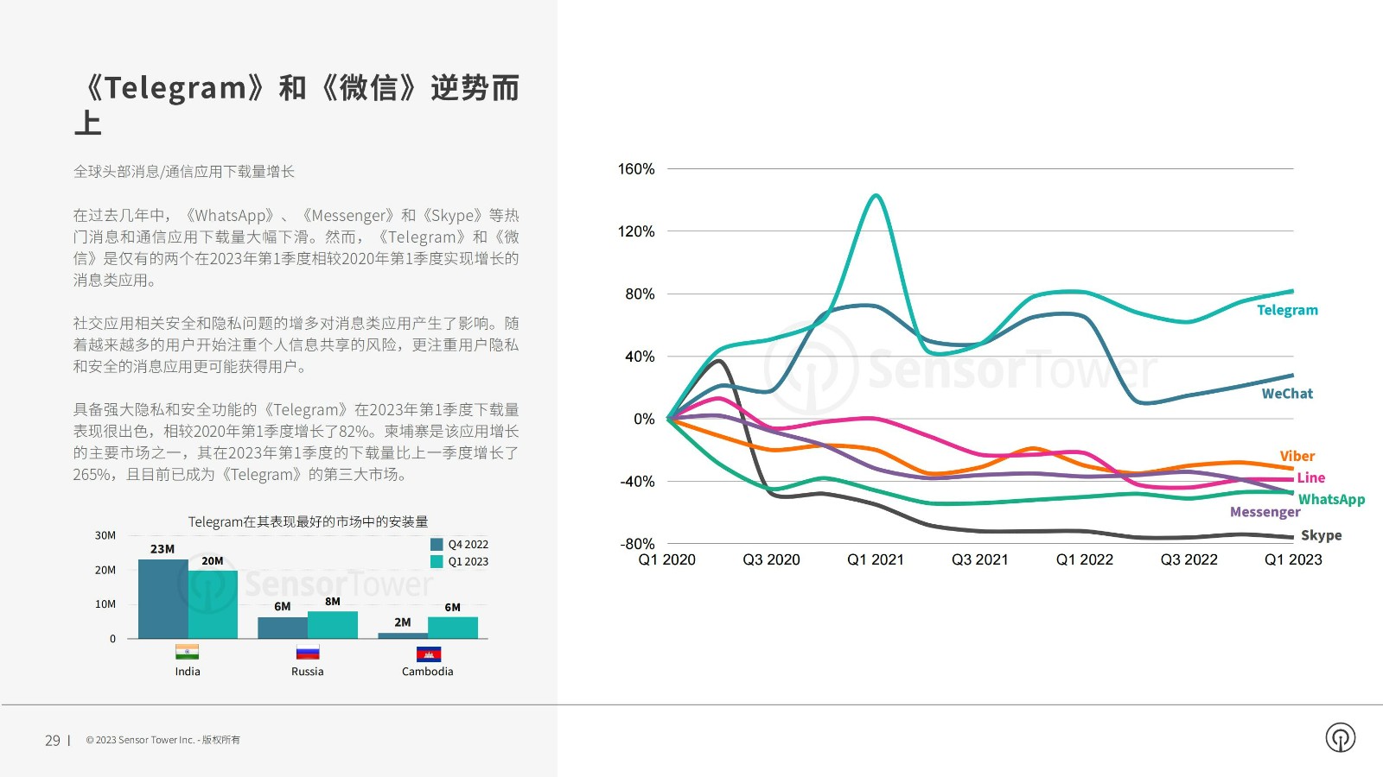Click the Q3 2020 axis label
This screenshot has height=777, width=1383.
click(x=771, y=559)
